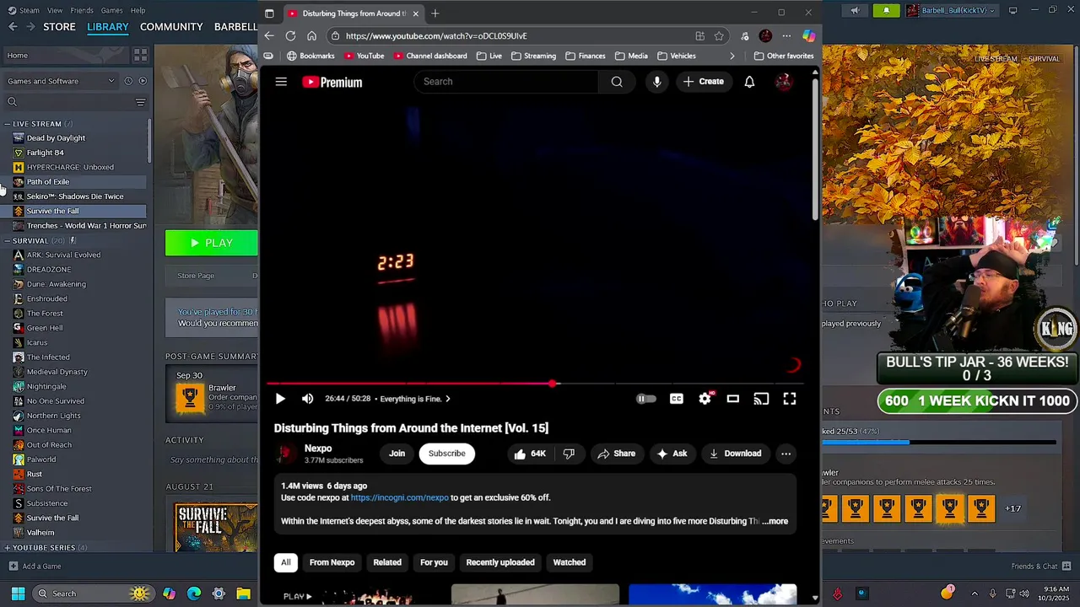1080x607 pixels.
Task: Select 'Dead by Daylight' in Steam library
Action: (56, 138)
